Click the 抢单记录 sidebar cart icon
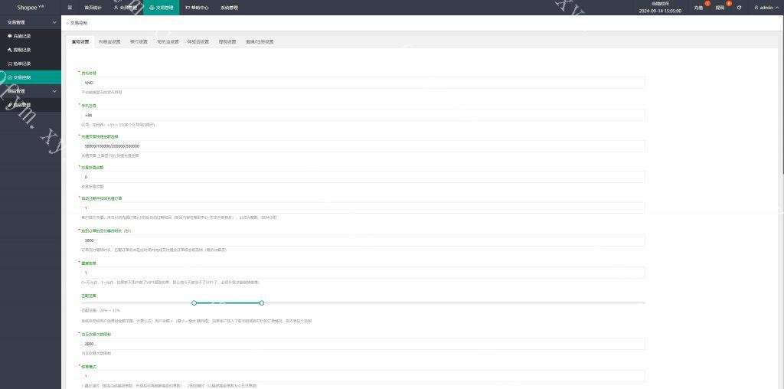Viewport: 784px width, 389px height. pyautogui.click(x=9, y=64)
